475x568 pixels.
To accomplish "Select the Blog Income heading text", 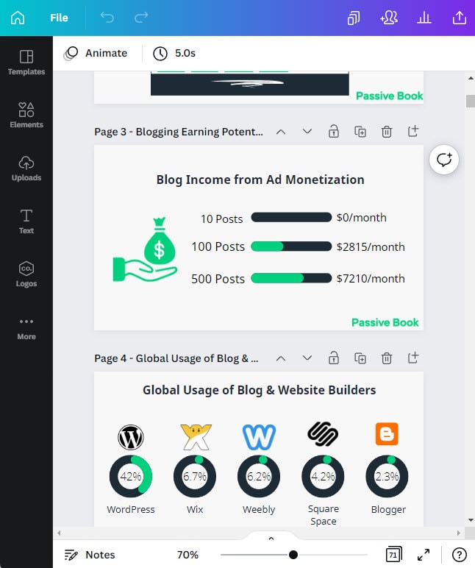I will [260, 180].
